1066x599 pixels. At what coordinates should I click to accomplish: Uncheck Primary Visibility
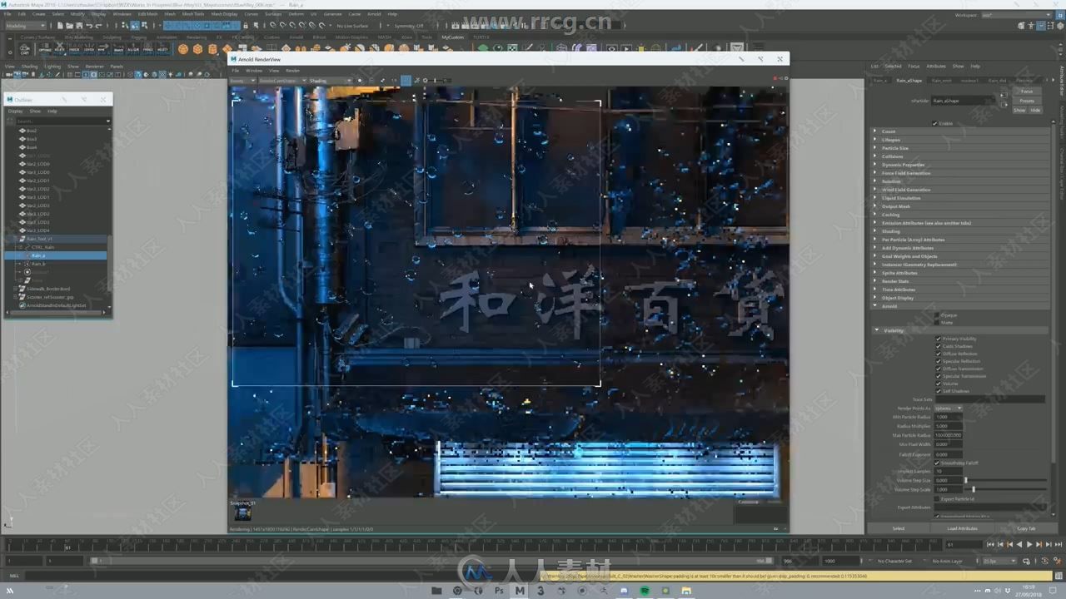point(939,339)
